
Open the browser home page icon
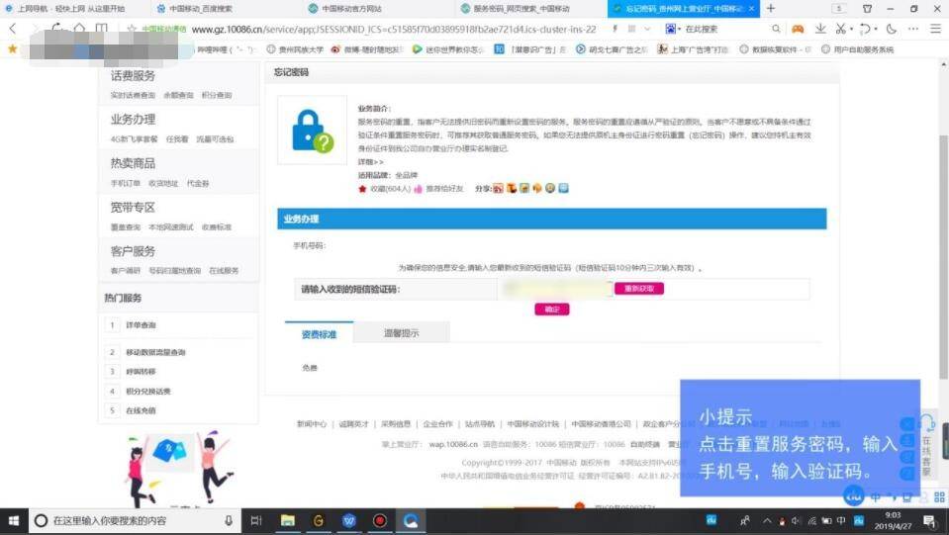(x=79, y=29)
